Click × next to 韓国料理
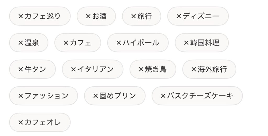Screen dimensions: 268x136 click(x=186, y=43)
